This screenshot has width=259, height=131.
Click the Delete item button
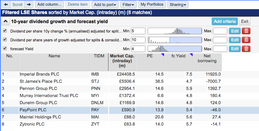[x=78, y=5]
